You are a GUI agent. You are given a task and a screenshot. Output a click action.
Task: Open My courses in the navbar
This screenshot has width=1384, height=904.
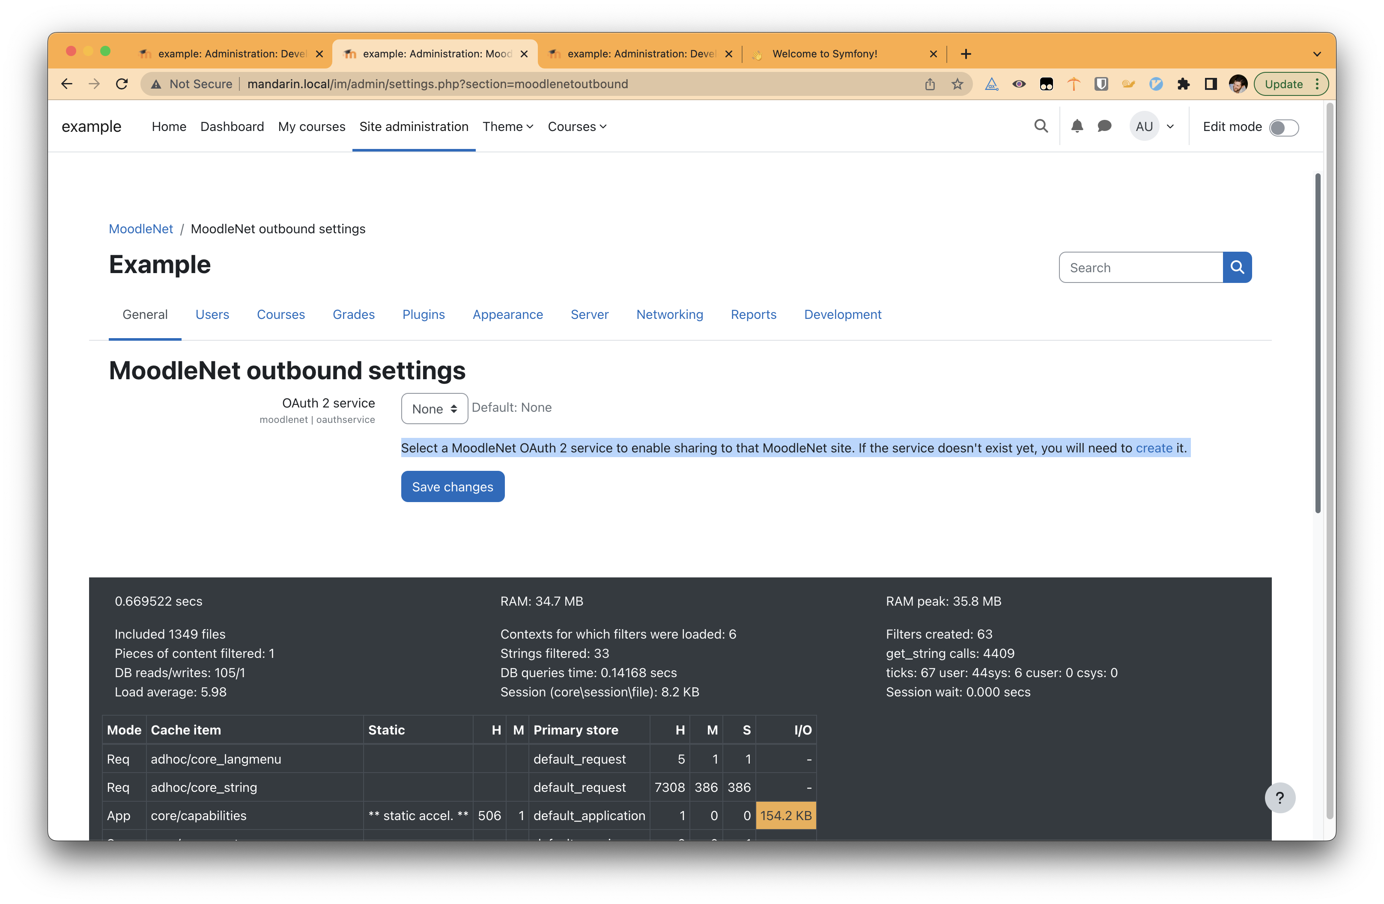(x=312, y=126)
